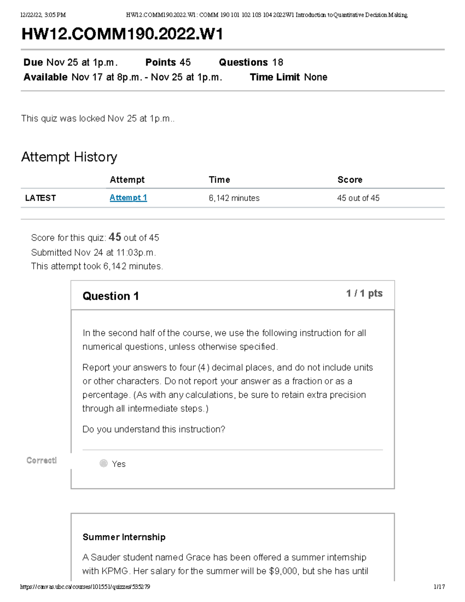
Task: Click the Question 1 heading
Action: pyautogui.click(x=110, y=296)
